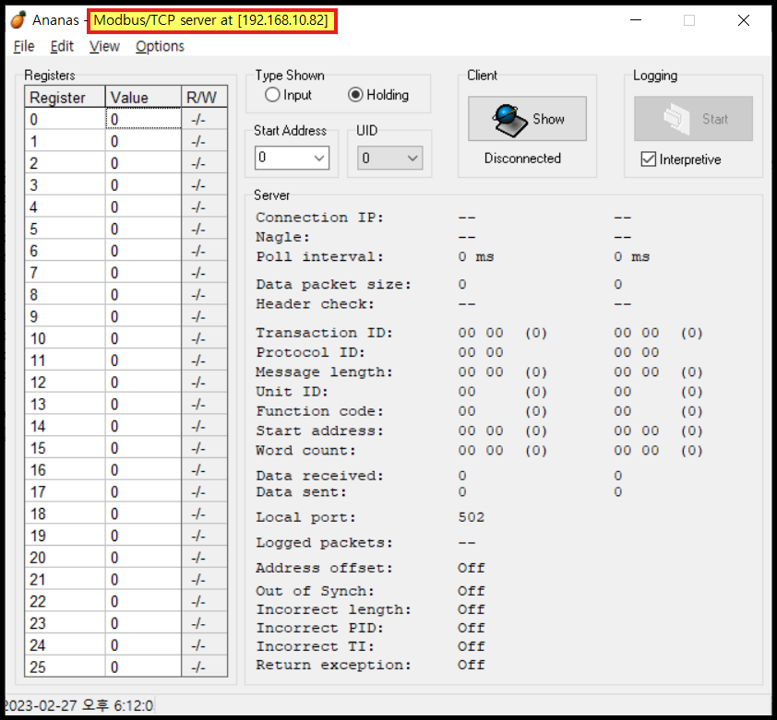The width and height of the screenshot is (777, 720).
Task: Open the Edit menu
Action: point(62,46)
